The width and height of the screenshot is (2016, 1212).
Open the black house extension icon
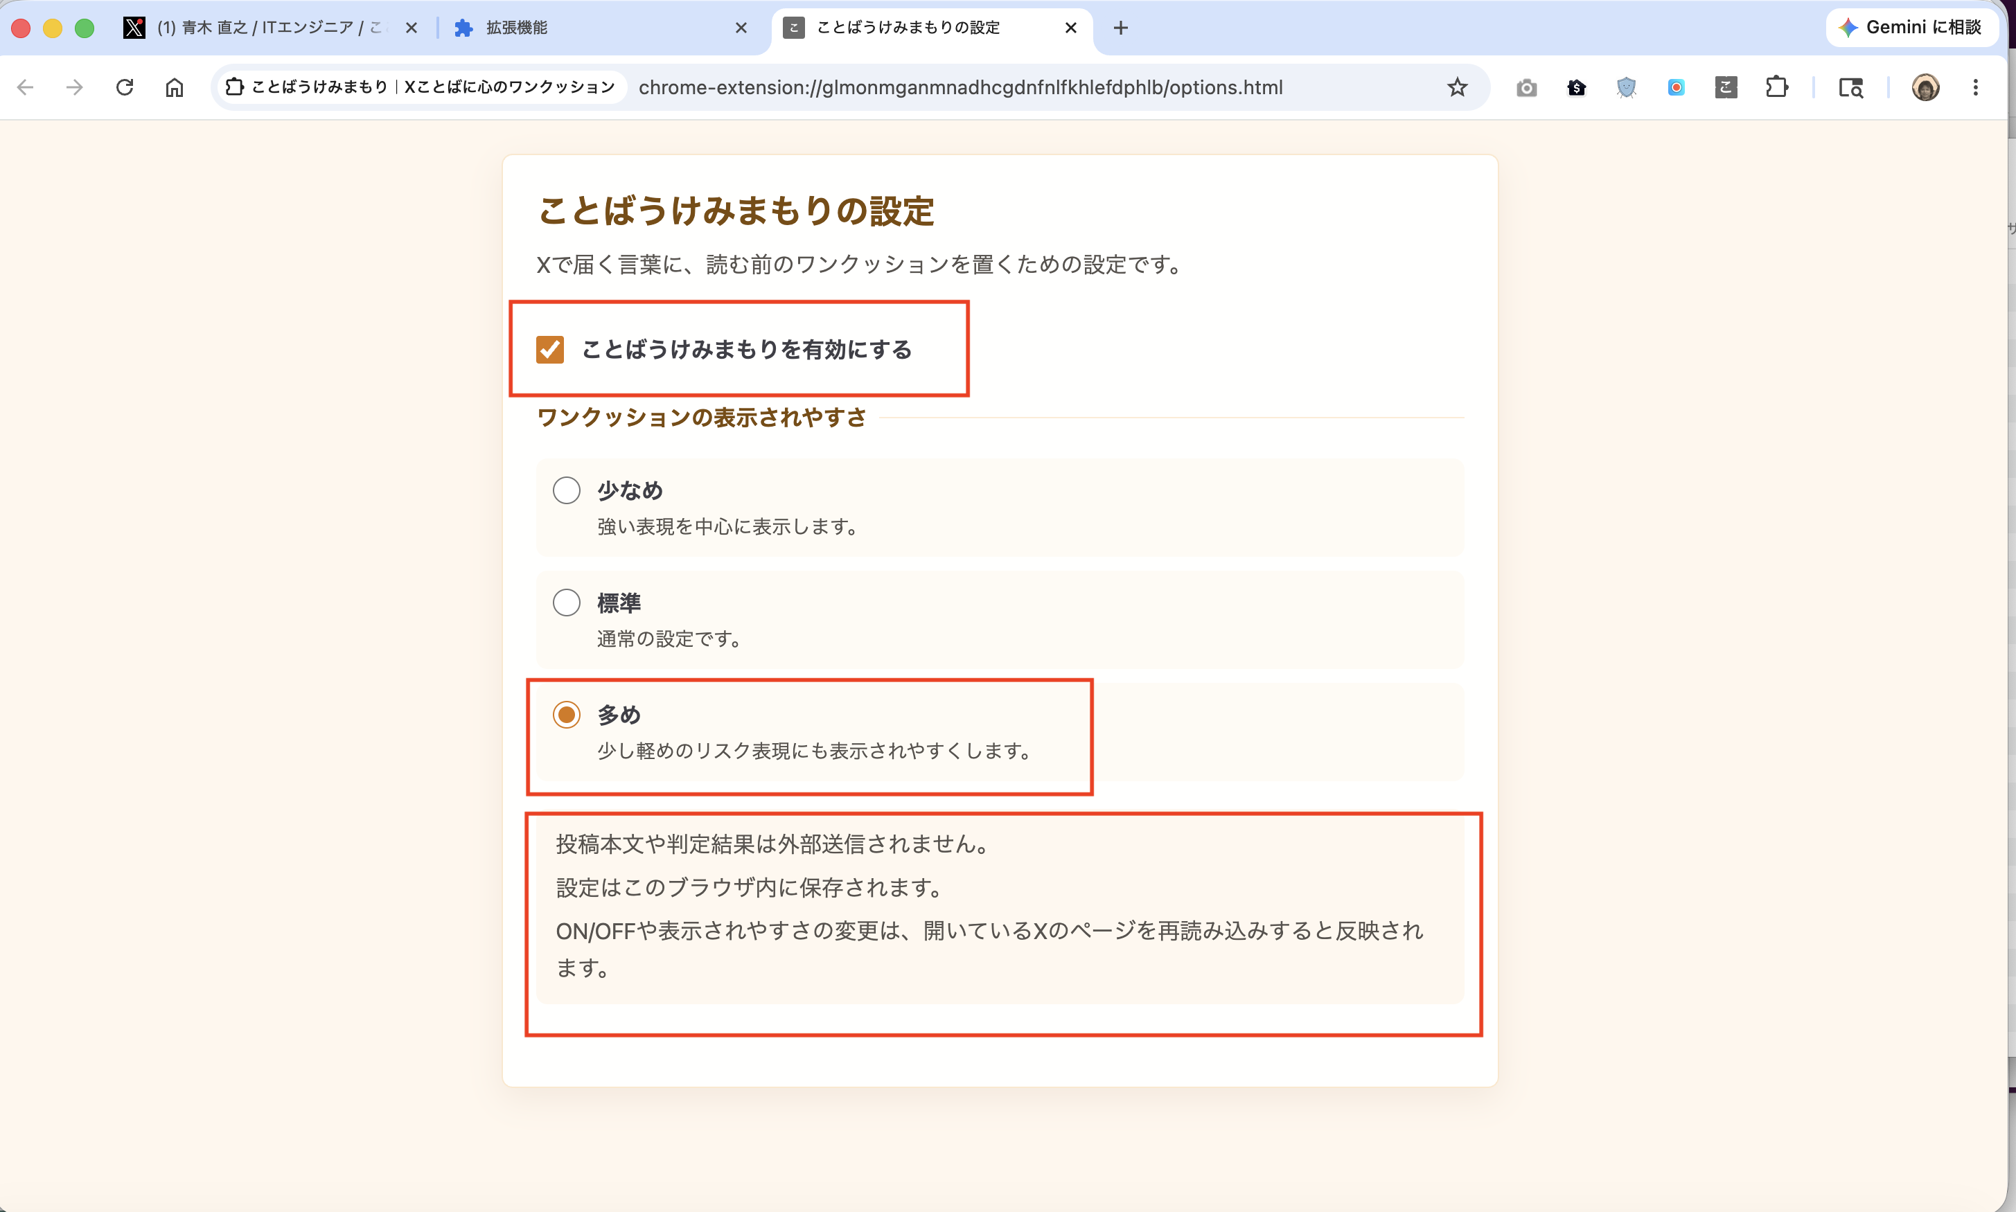[1577, 87]
